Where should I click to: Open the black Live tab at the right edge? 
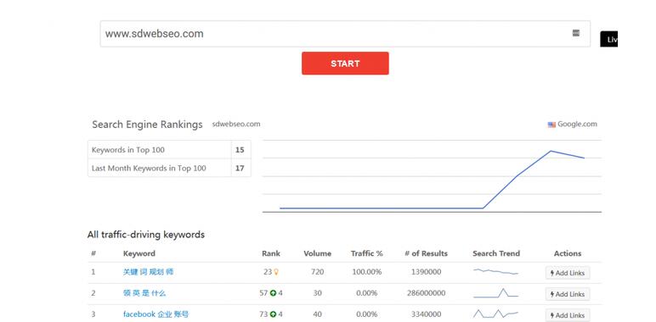pos(609,39)
